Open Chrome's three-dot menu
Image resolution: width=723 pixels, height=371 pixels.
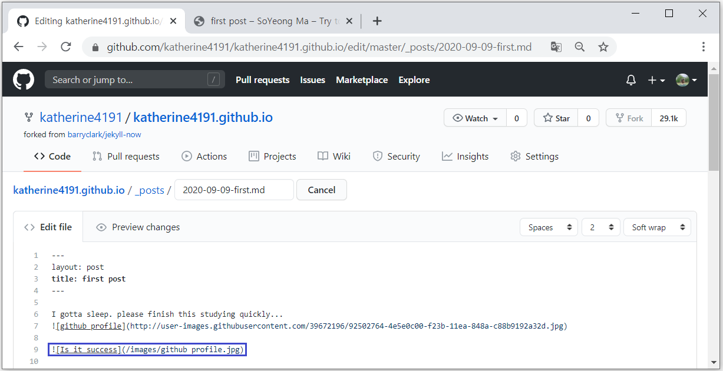[704, 47]
